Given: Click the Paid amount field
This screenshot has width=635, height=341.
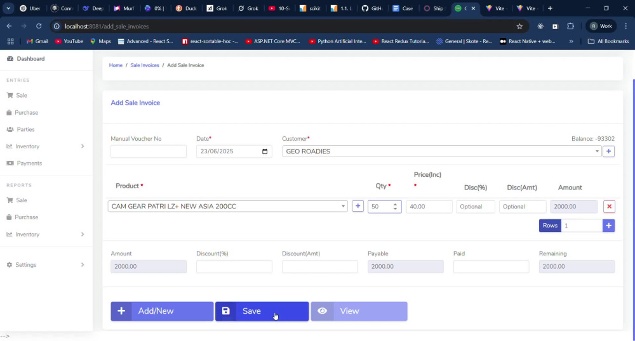Looking at the screenshot, I should (491, 266).
